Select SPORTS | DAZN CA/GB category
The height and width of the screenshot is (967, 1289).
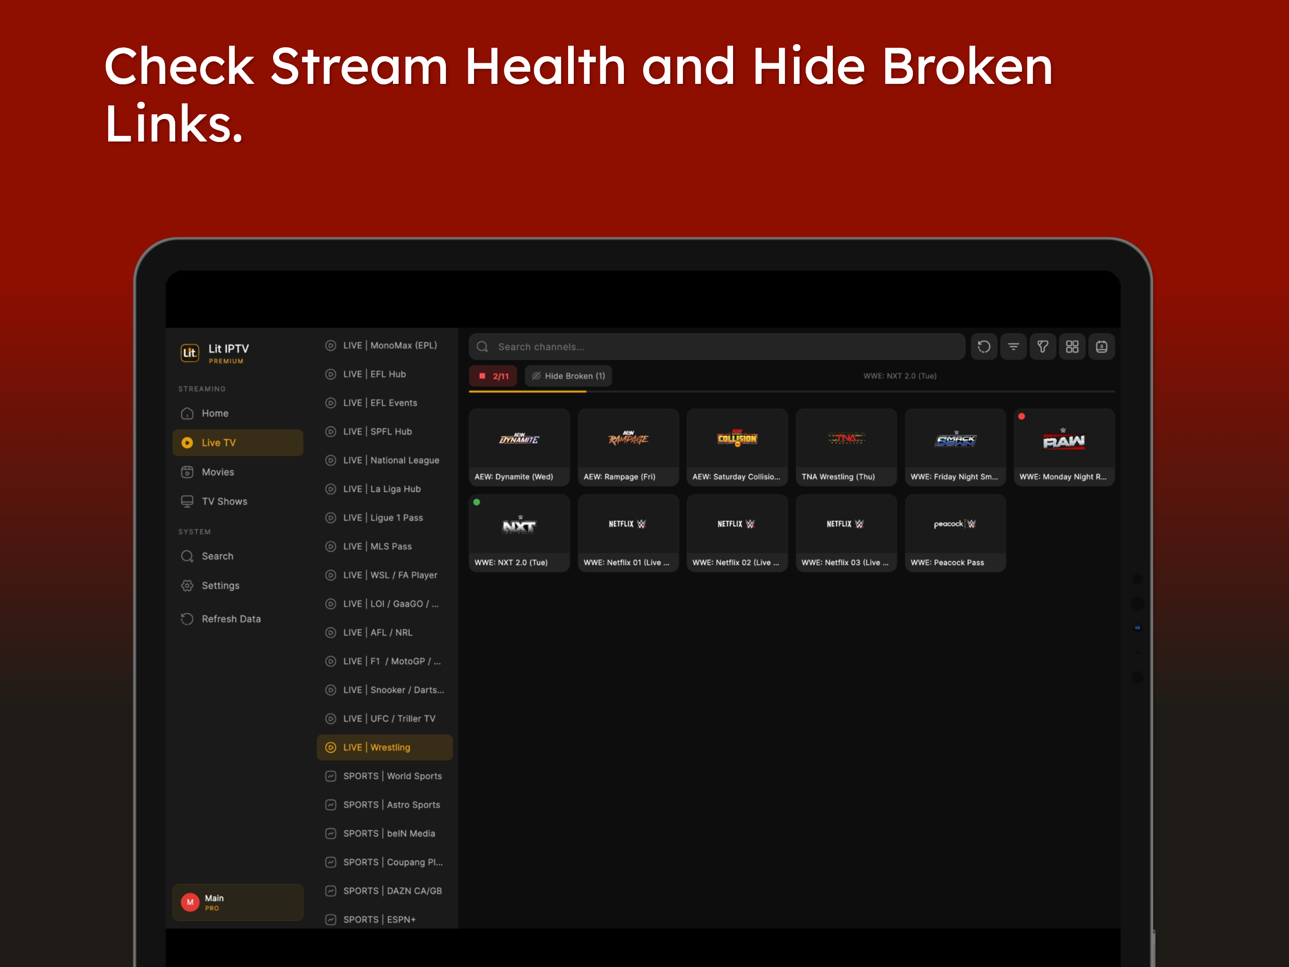(x=385, y=891)
